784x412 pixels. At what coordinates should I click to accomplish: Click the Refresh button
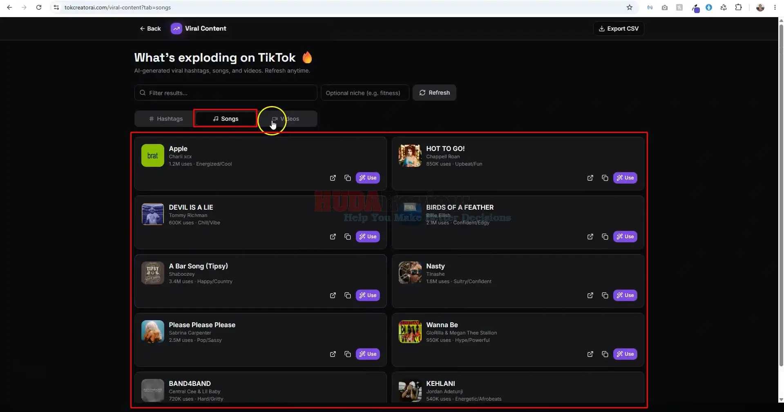coord(434,93)
